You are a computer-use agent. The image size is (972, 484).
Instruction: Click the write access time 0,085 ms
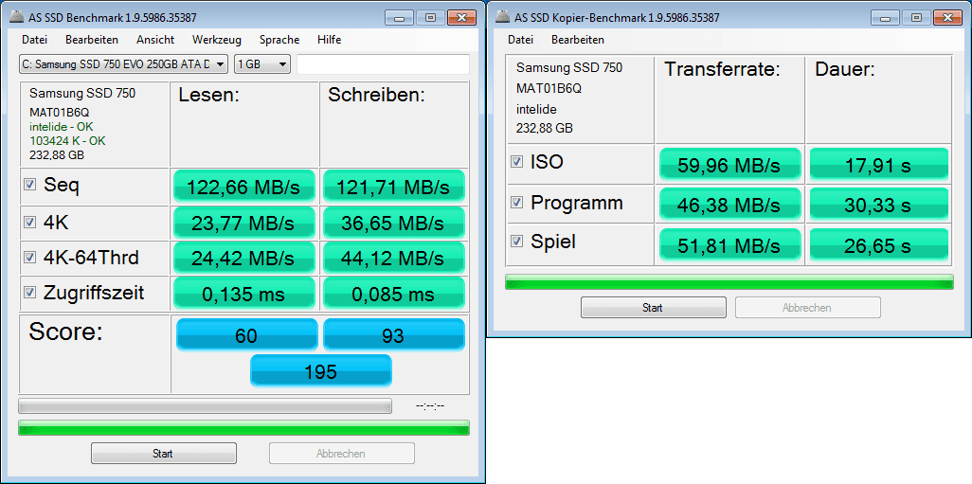point(393,293)
